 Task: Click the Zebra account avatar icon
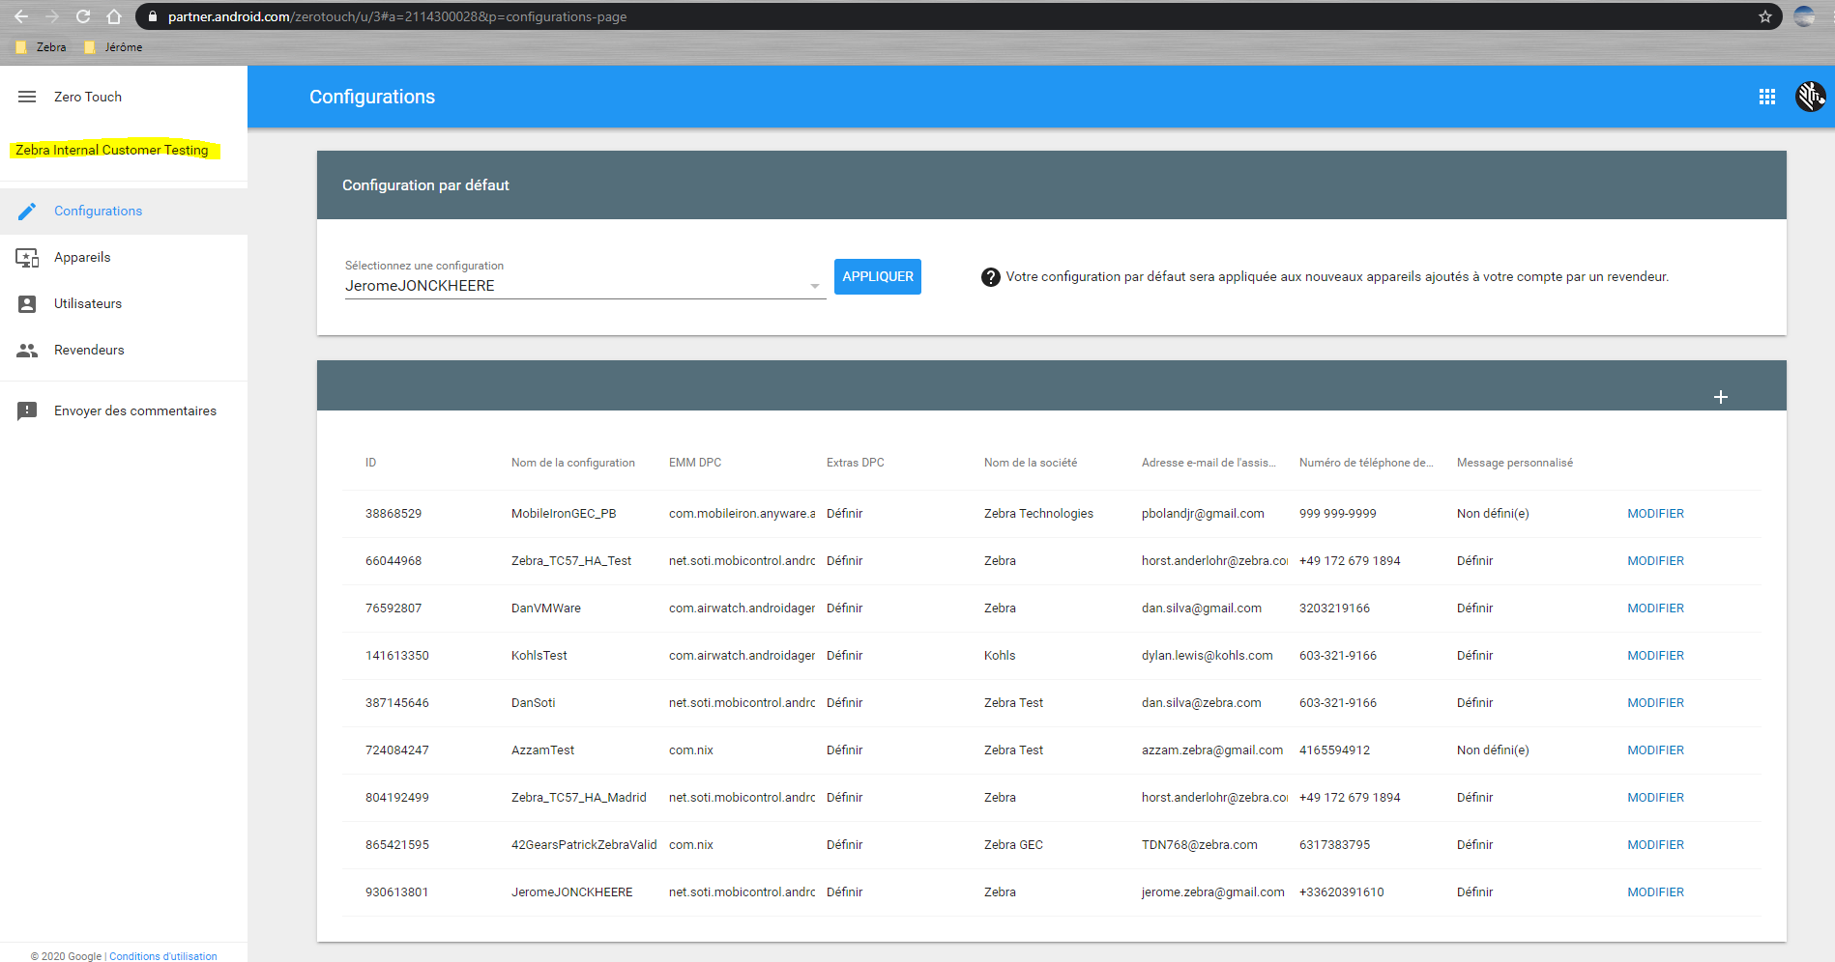(x=1811, y=96)
